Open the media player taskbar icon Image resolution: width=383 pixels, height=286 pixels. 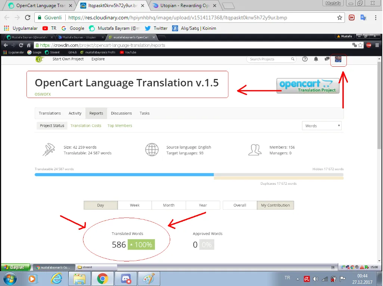point(32,279)
